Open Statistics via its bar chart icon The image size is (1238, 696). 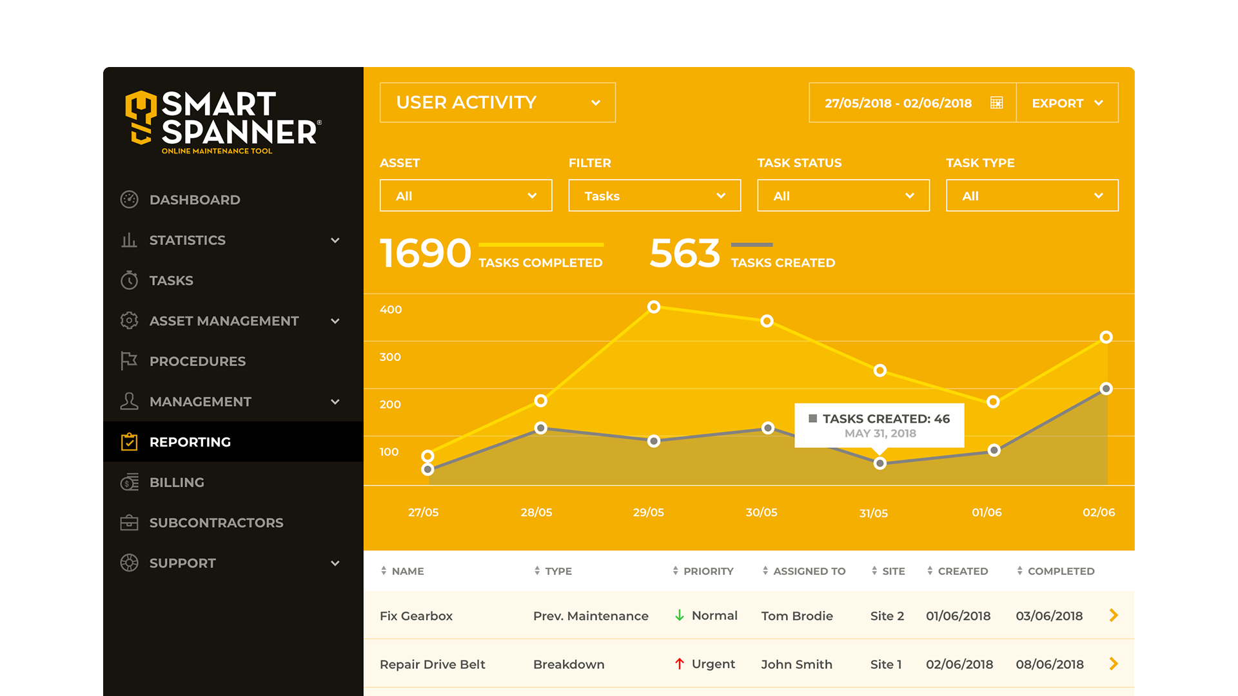click(129, 240)
